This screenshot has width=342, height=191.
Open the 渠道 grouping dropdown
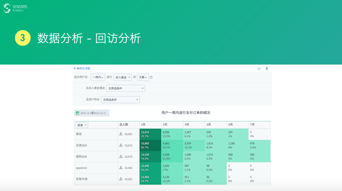pos(82,125)
